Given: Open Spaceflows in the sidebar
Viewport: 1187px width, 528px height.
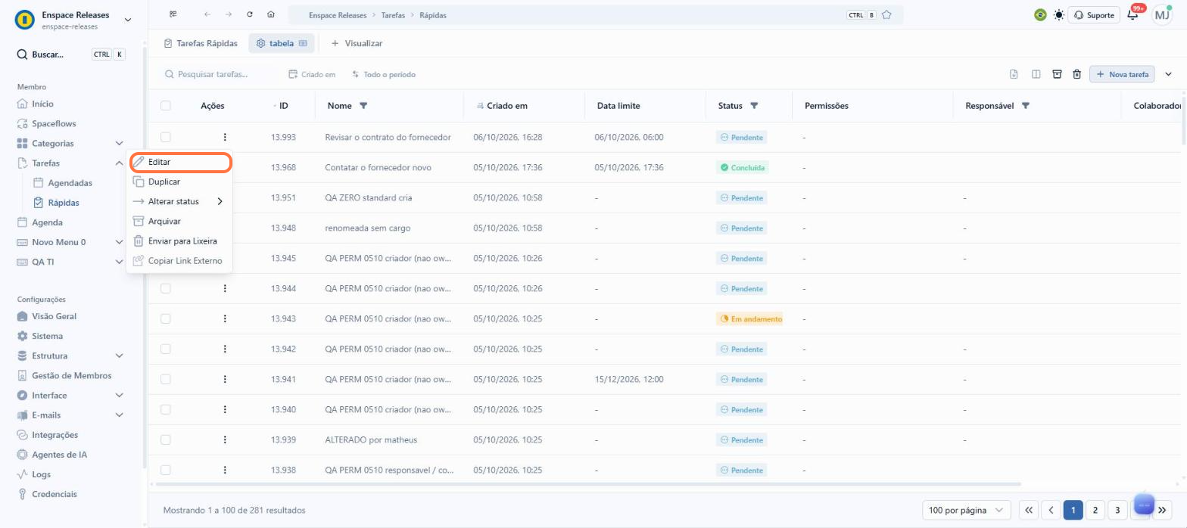Looking at the screenshot, I should (x=53, y=123).
